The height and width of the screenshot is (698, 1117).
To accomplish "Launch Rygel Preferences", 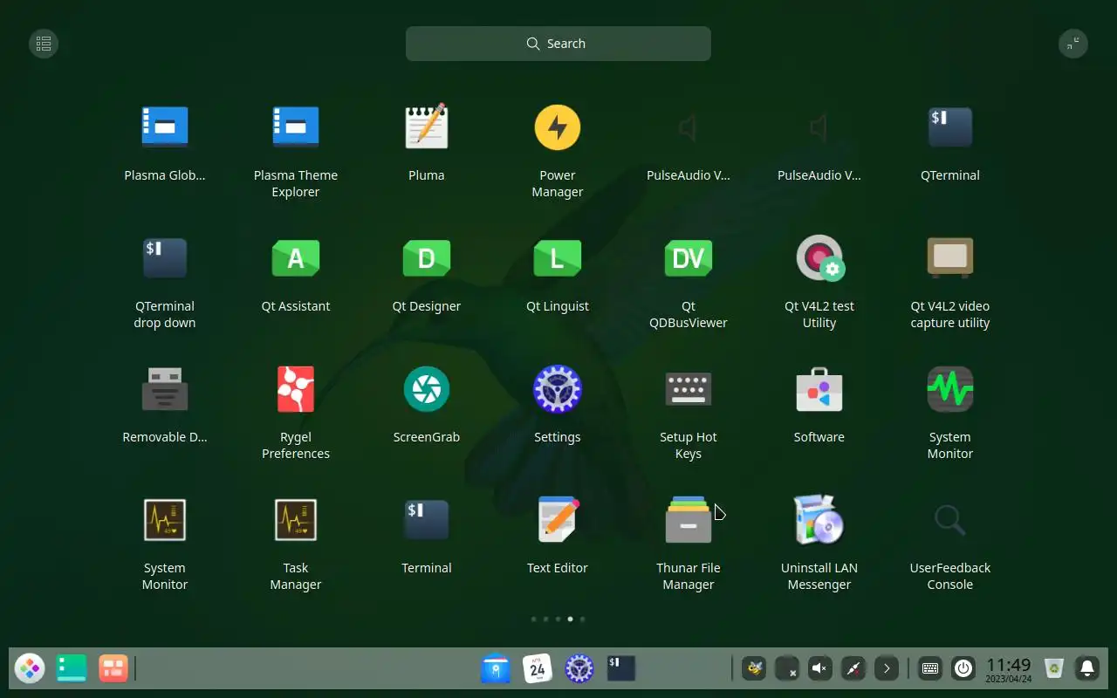I will (296, 389).
